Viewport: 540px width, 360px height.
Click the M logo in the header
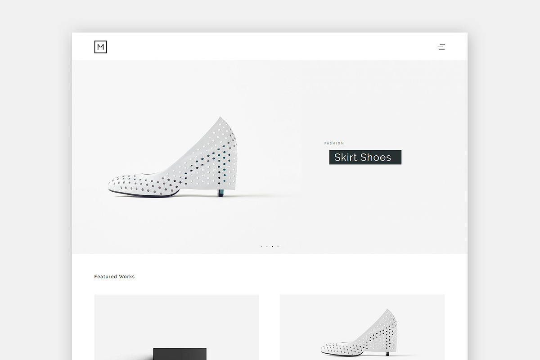100,47
